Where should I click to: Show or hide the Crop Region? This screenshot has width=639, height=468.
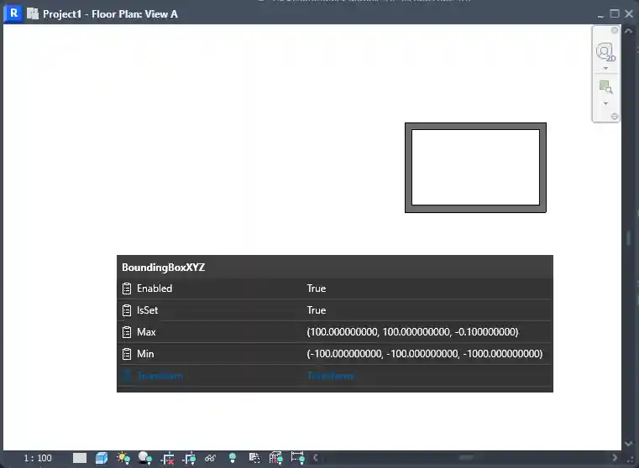point(189,458)
